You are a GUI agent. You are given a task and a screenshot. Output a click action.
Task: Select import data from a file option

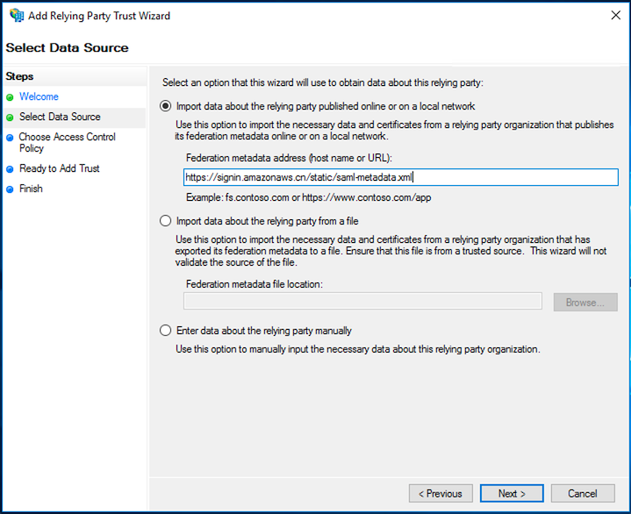click(165, 221)
